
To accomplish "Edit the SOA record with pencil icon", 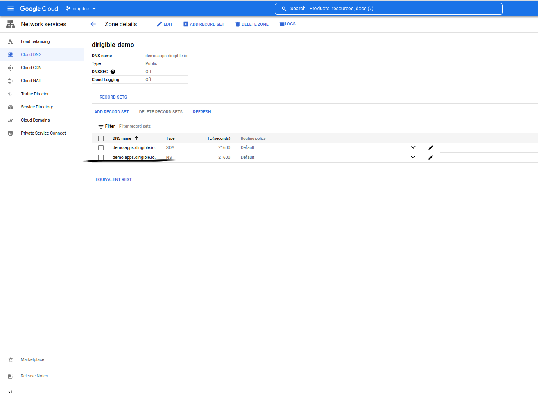I will [430, 147].
